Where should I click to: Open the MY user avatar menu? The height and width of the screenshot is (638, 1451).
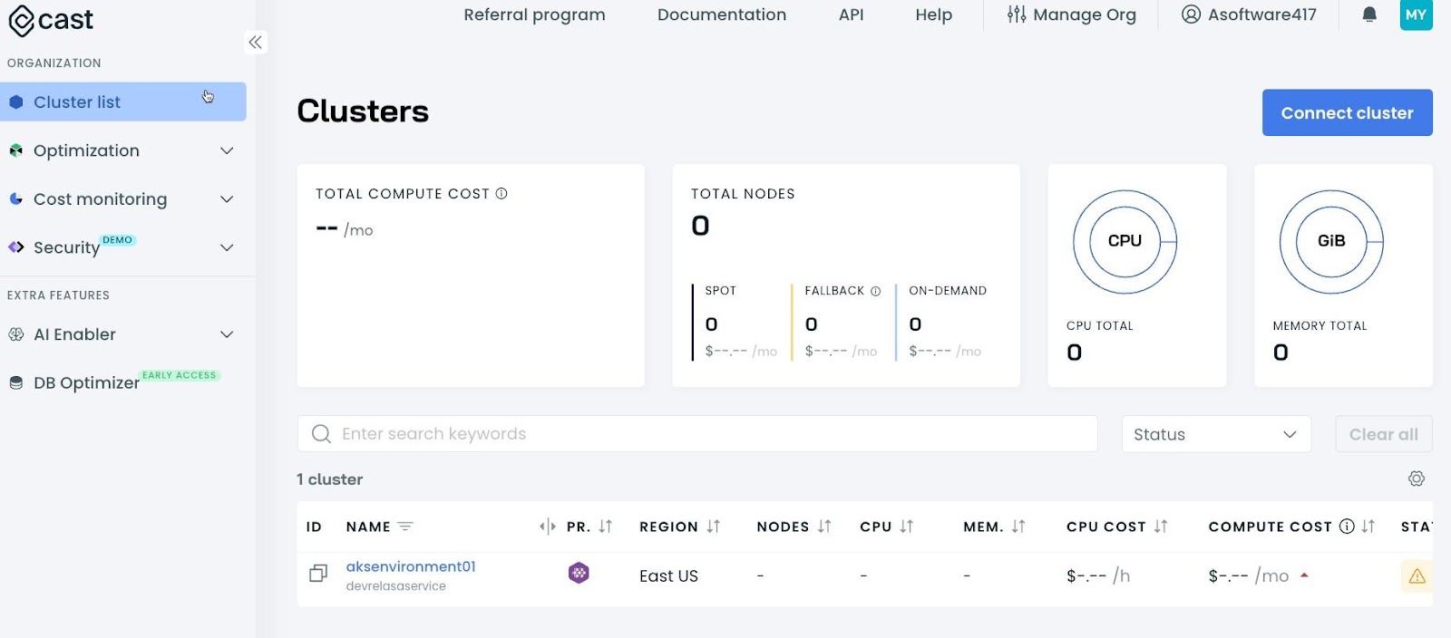pyautogui.click(x=1416, y=14)
